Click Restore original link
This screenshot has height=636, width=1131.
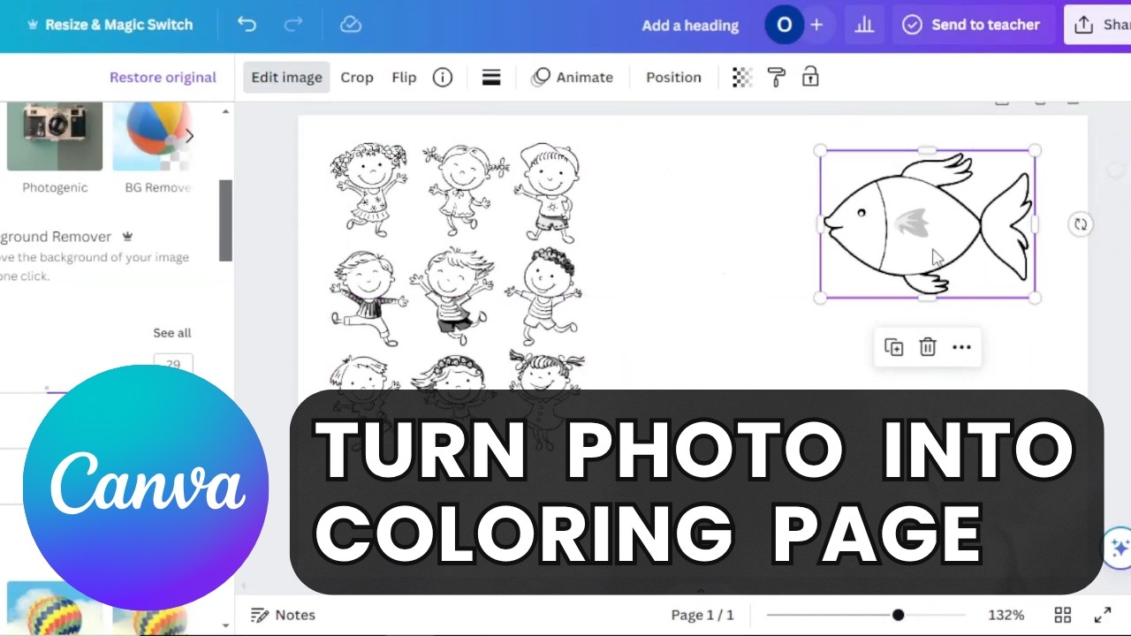point(163,77)
